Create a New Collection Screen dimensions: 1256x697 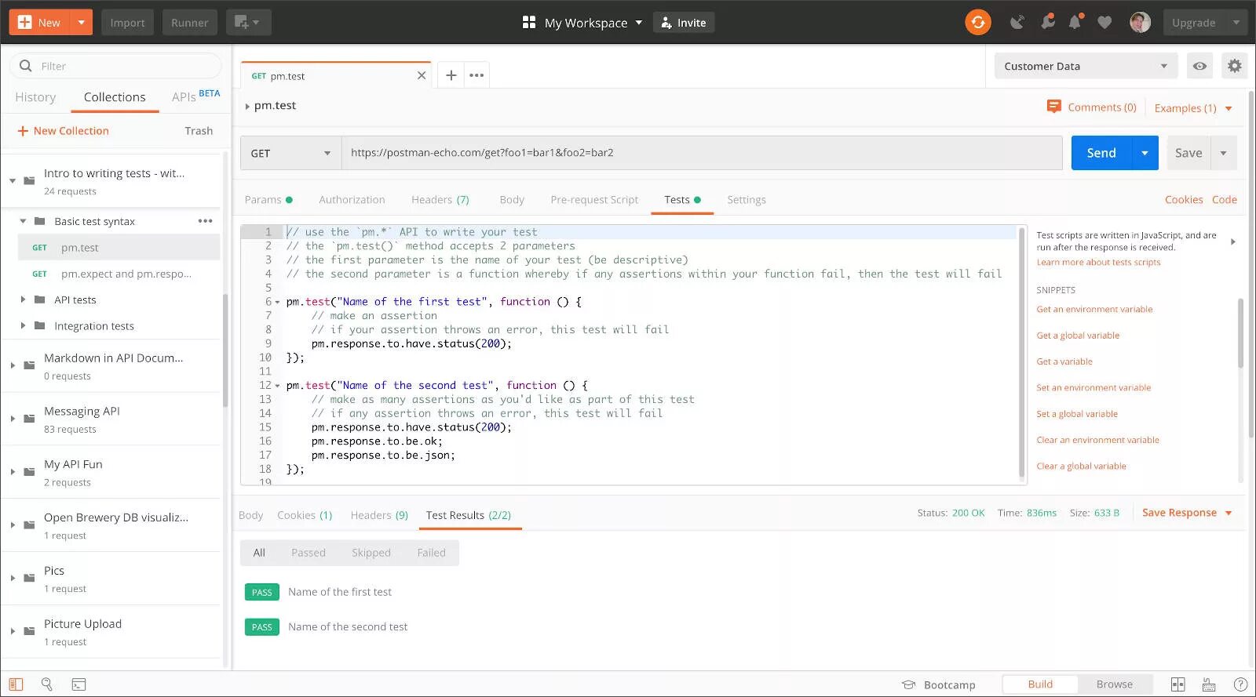pyautogui.click(x=64, y=131)
